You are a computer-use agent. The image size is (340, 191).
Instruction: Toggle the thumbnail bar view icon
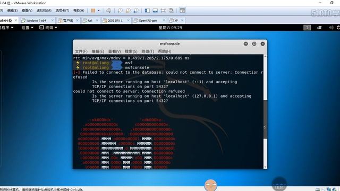point(155,11)
